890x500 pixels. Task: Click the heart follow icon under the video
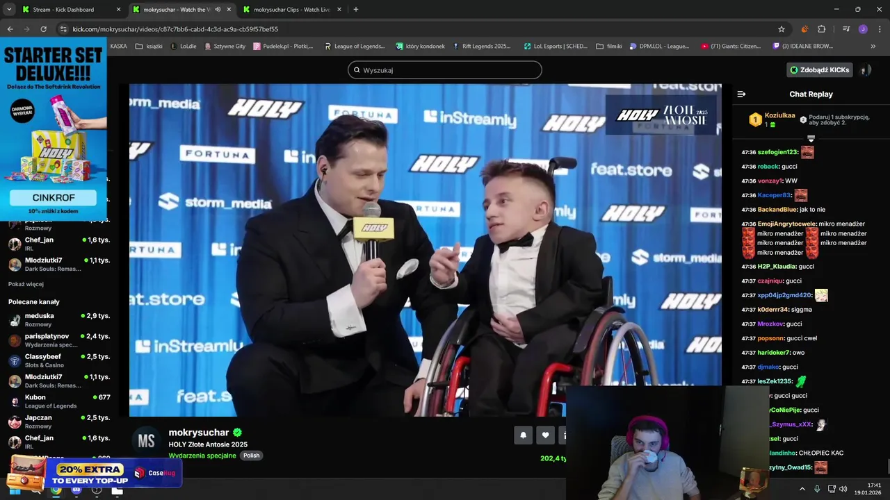click(x=545, y=435)
